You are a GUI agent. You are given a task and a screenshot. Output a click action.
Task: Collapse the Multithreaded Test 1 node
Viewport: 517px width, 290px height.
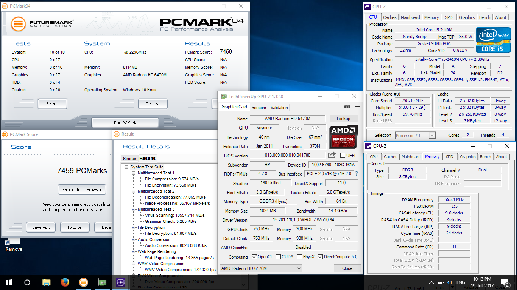point(134,173)
